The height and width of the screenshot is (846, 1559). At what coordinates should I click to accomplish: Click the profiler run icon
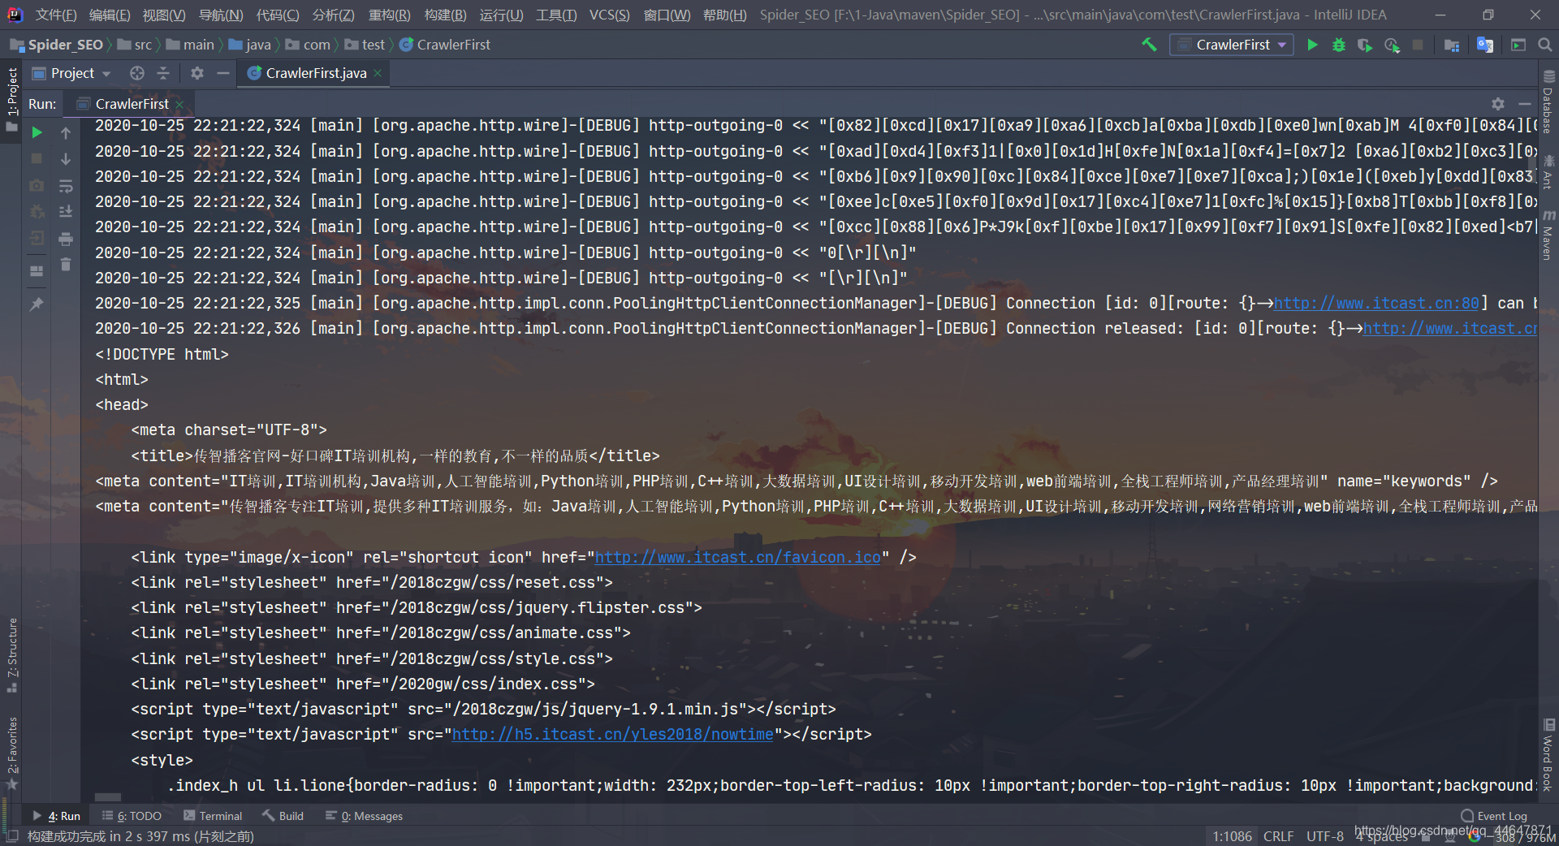pyautogui.click(x=1392, y=45)
